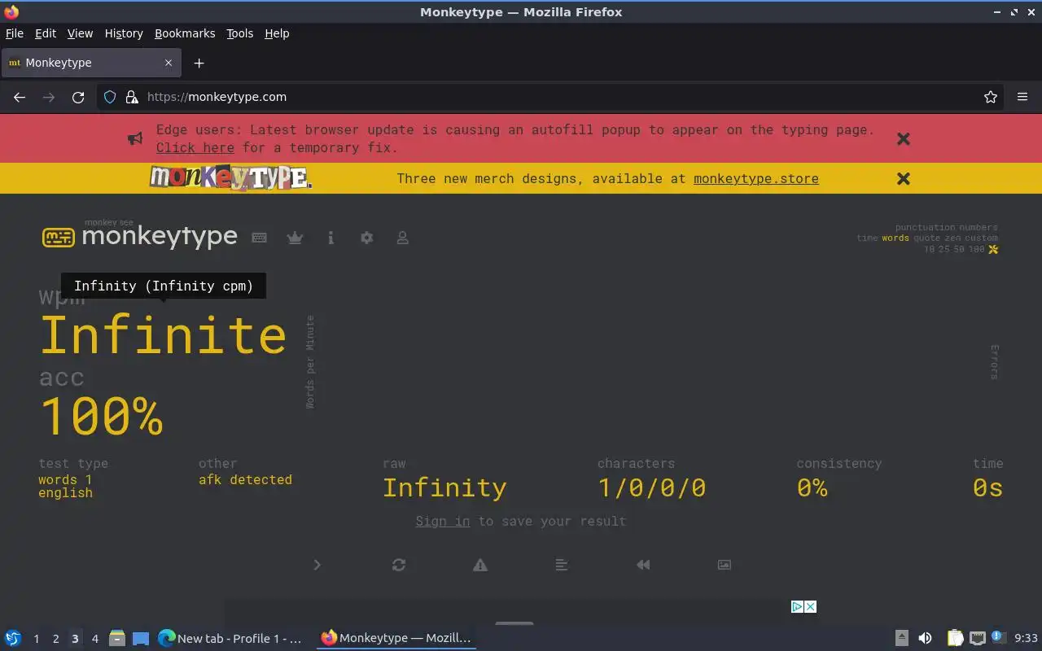Close the advertisement with X icon
This screenshot has width=1042, height=651.
811,606
